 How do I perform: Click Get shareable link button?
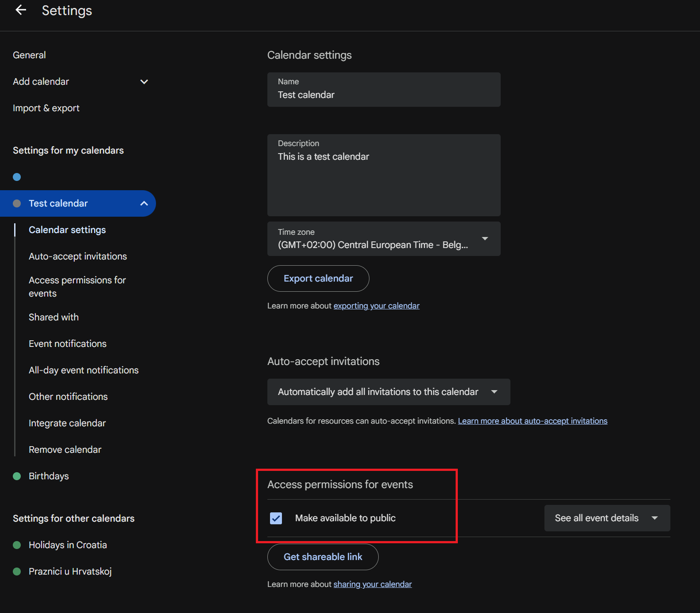point(323,557)
